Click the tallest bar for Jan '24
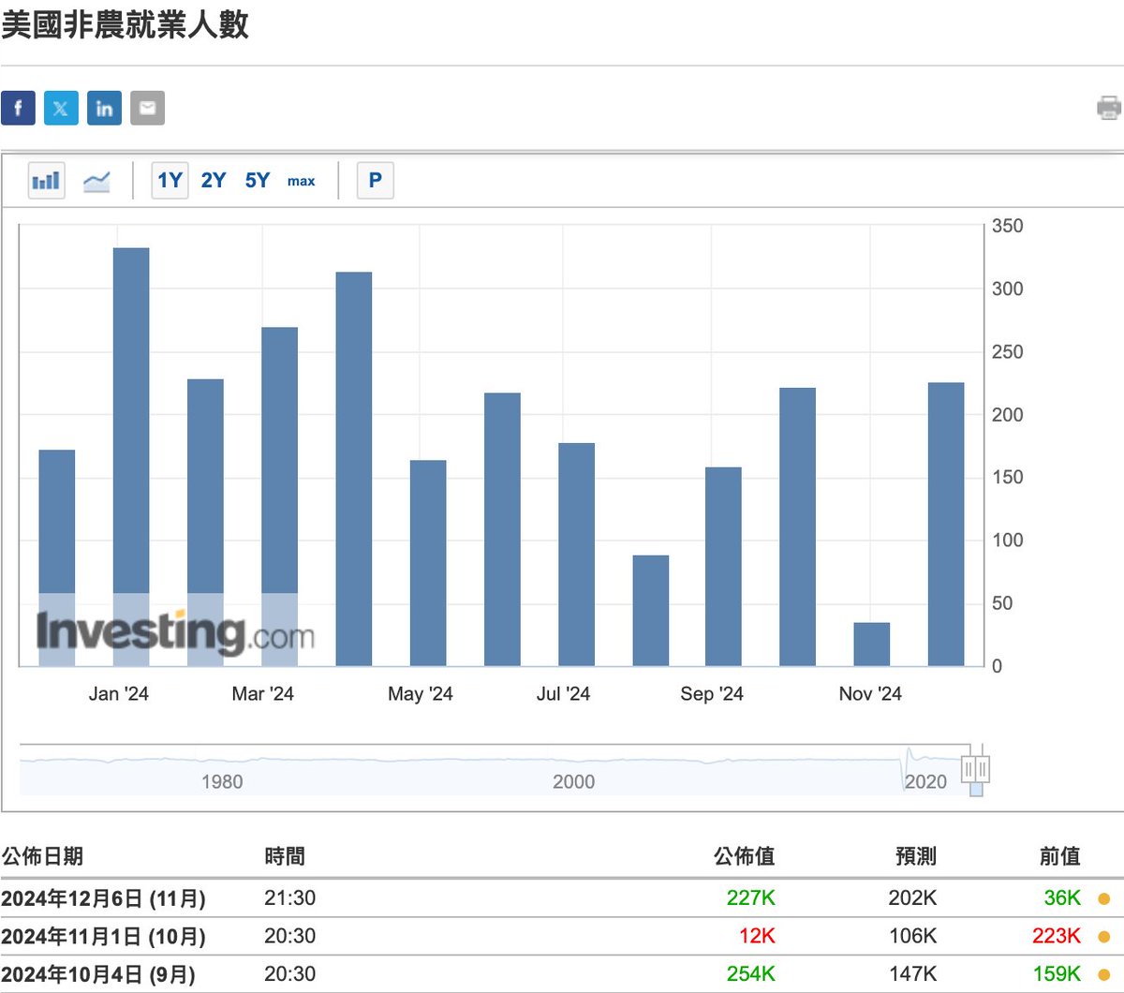Screen dimensions: 1124x993 click(x=131, y=422)
